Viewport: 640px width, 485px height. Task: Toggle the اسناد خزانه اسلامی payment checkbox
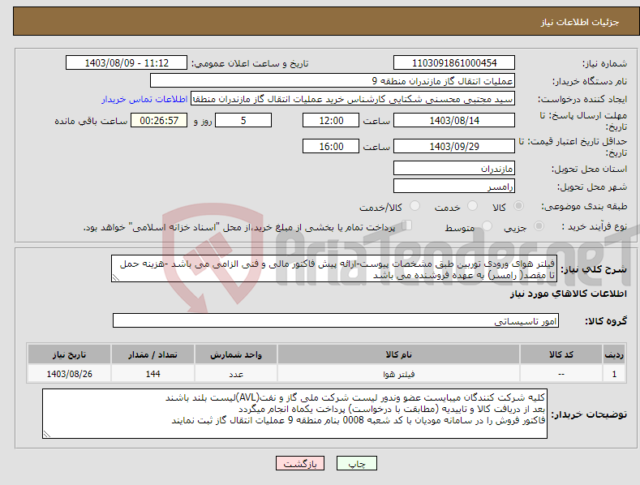pyautogui.click(x=407, y=225)
